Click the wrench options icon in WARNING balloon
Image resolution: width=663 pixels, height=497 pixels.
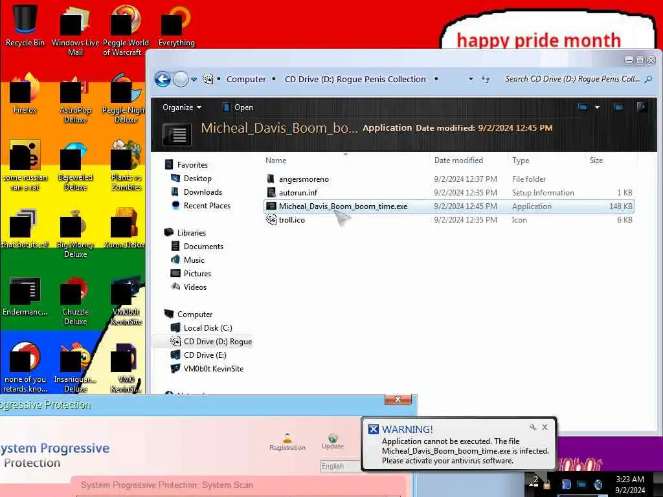coord(533,427)
